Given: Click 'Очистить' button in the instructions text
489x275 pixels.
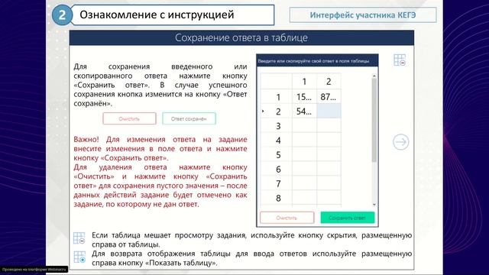Looking at the screenshot, I should (x=129, y=118).
